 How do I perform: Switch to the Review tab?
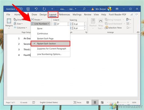pyautogui.click(x=87, y=15)
